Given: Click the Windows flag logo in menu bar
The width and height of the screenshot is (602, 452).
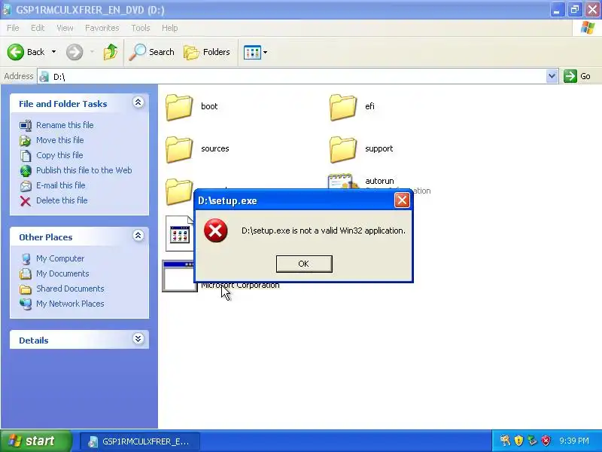Looking at the screenshot, I should point(588,28).
